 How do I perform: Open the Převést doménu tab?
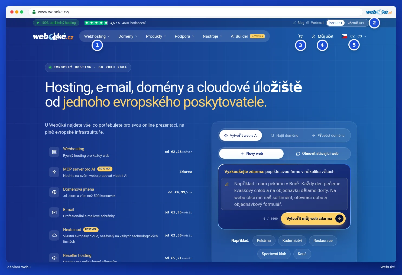(328, 135)
